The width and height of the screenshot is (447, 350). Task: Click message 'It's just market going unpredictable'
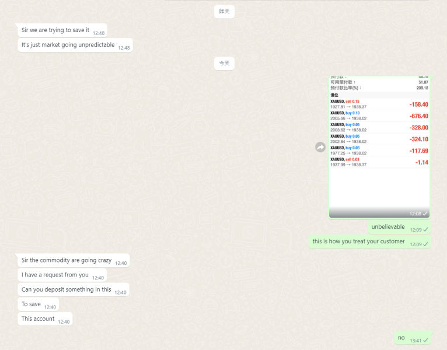(75, 45)
